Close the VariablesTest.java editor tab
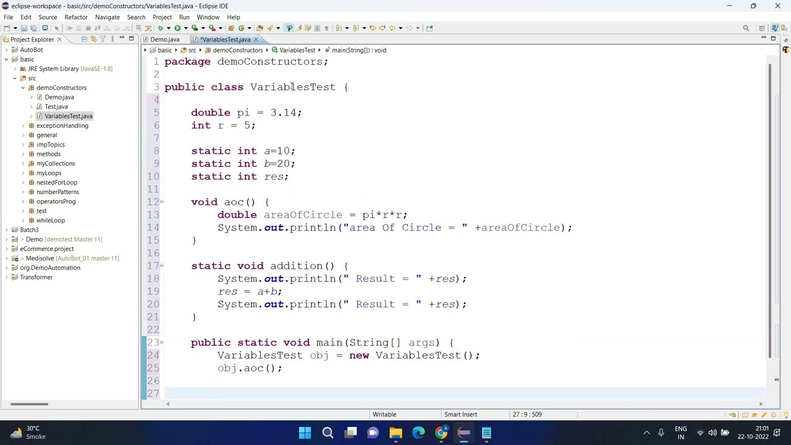This screenshot has height=445, width=791. tap(256, 40)
